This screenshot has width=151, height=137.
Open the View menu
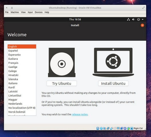tap(23, 12)
